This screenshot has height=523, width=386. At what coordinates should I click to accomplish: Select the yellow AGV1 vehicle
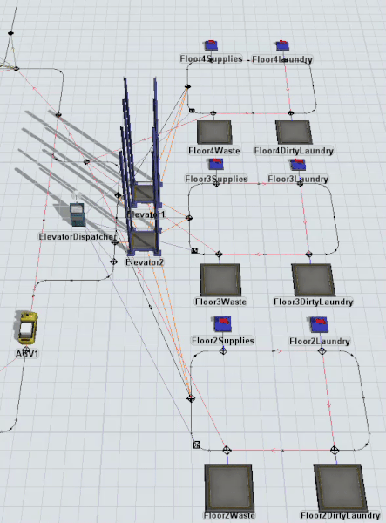(27, 328)
